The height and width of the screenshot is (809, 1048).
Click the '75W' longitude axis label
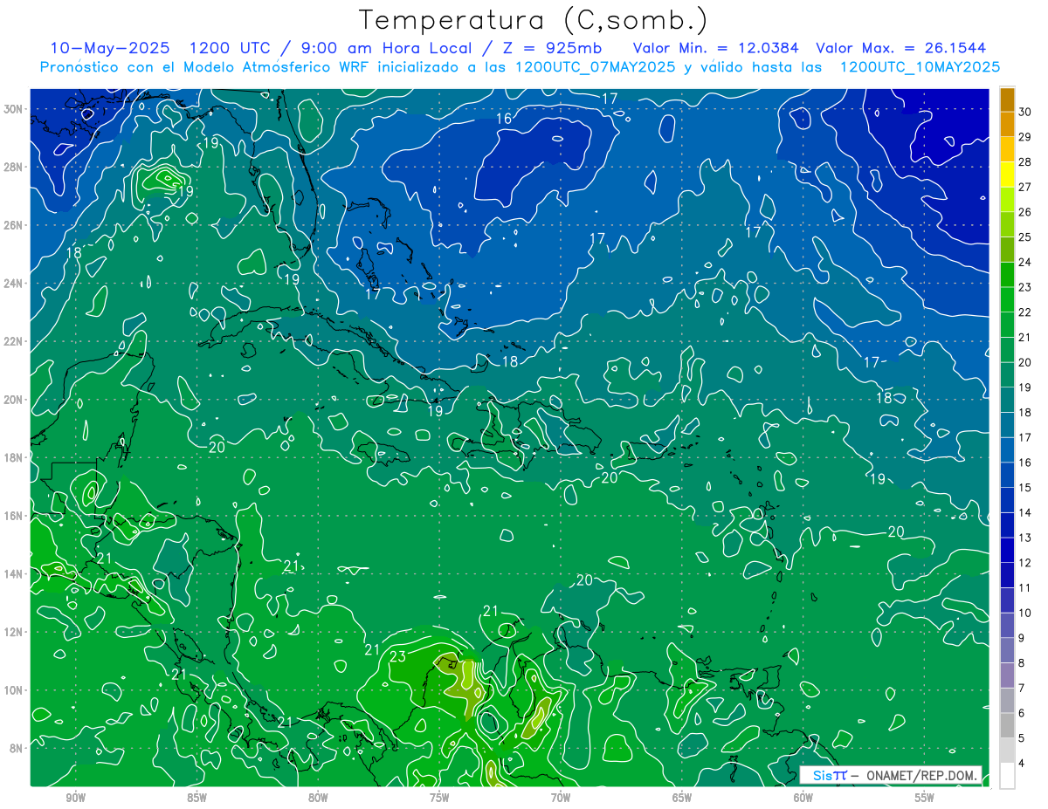coord(439,798)
